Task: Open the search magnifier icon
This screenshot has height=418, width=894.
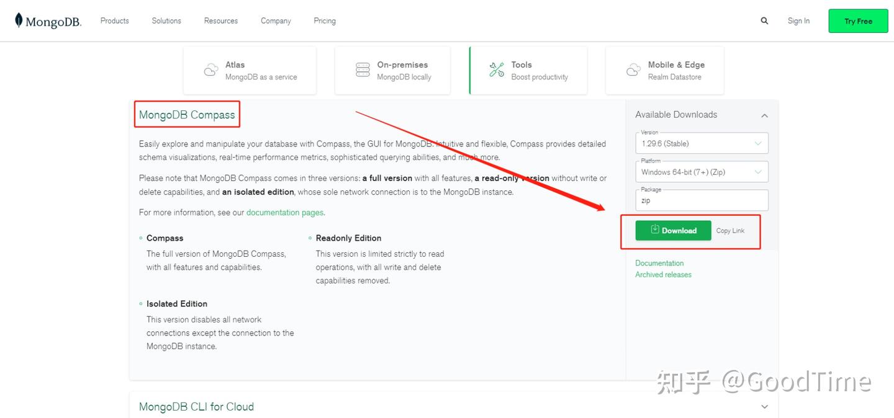Action: pos(764,20)
